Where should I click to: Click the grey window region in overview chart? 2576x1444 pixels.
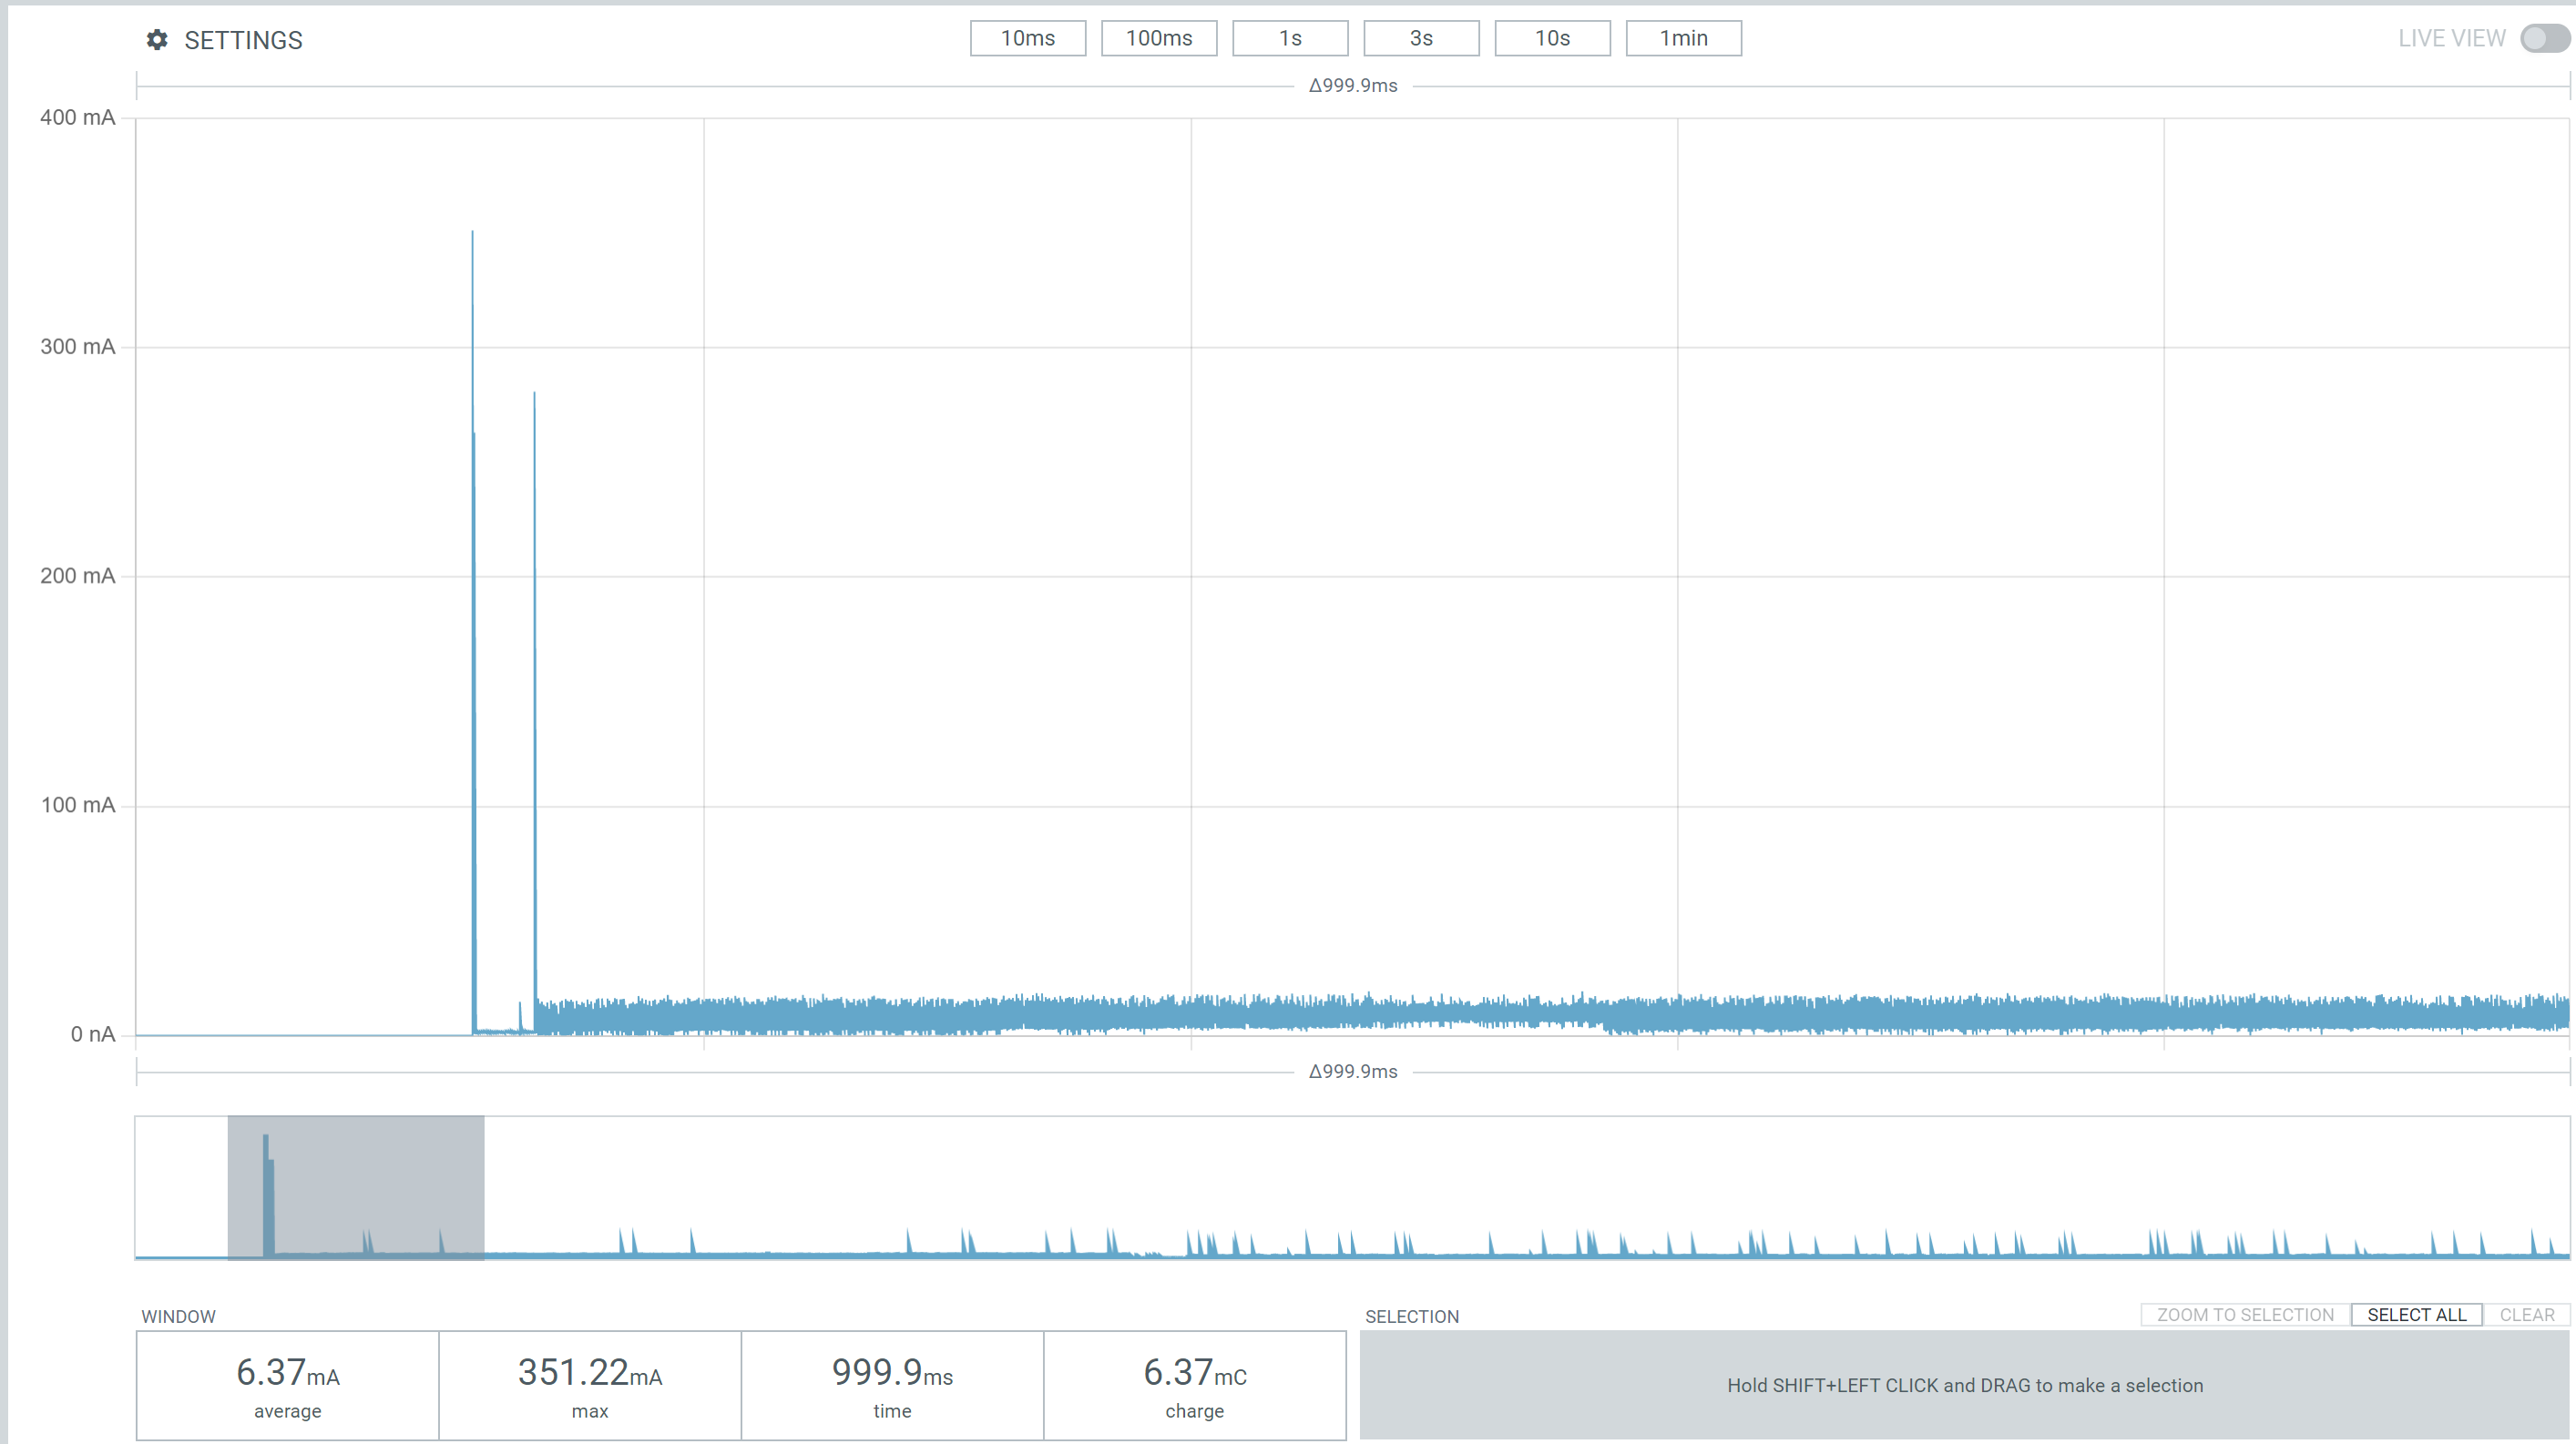click(x=356, y=1187)
